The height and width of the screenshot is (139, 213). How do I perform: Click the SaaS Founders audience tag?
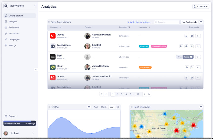[x=145, y=67]
